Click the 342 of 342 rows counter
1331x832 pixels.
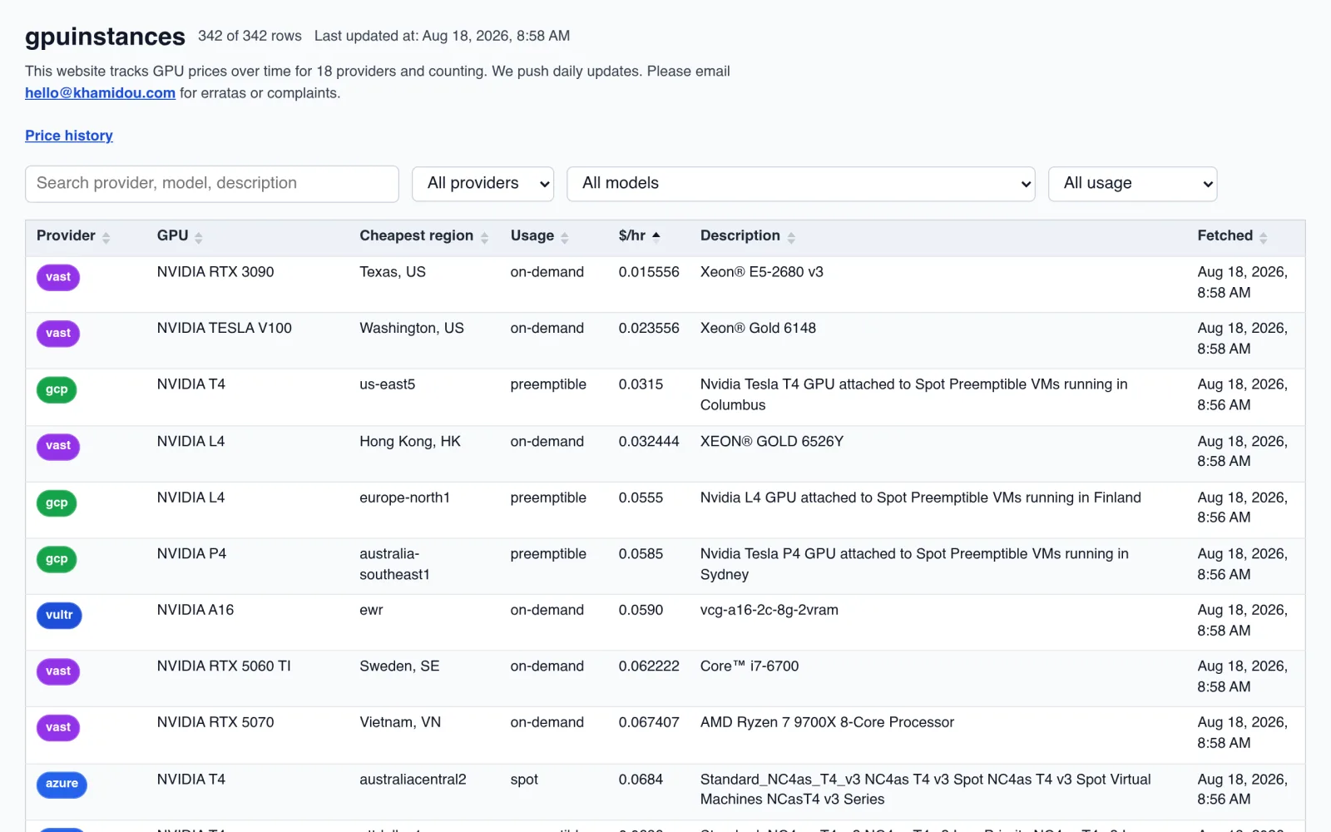[250, 36]
